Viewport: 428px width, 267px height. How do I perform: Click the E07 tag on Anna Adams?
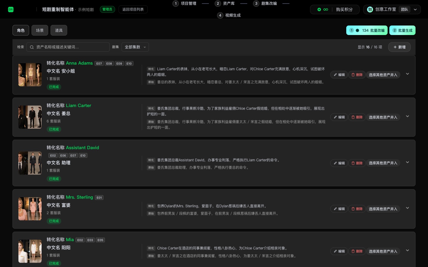99,63
